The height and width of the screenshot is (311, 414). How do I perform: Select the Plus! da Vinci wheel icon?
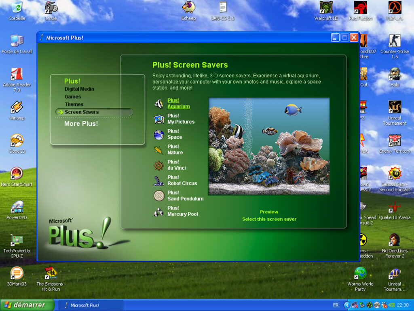[x=158, y=166]
